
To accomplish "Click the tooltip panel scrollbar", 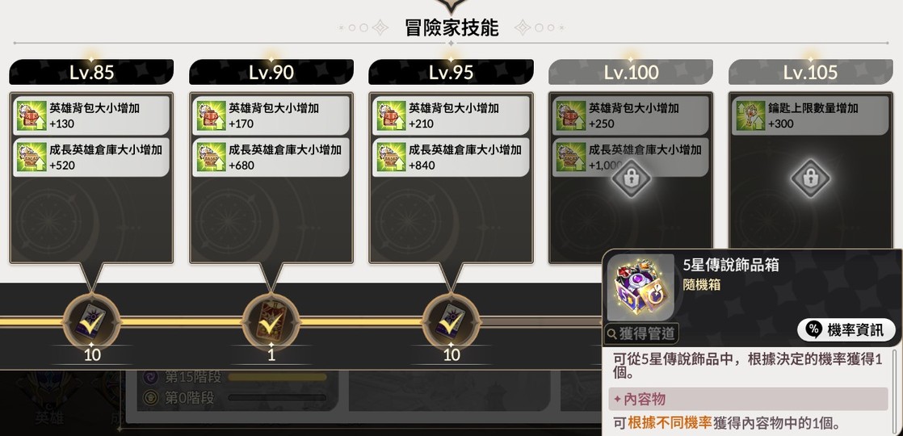I will [x=895, y=392].
